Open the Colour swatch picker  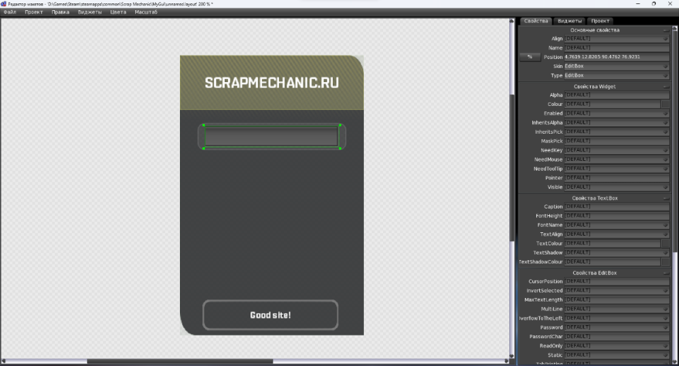click(665, 105)
